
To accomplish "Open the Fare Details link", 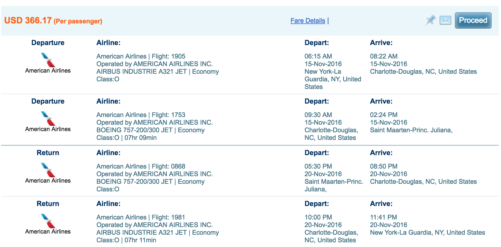I will 308,21.
